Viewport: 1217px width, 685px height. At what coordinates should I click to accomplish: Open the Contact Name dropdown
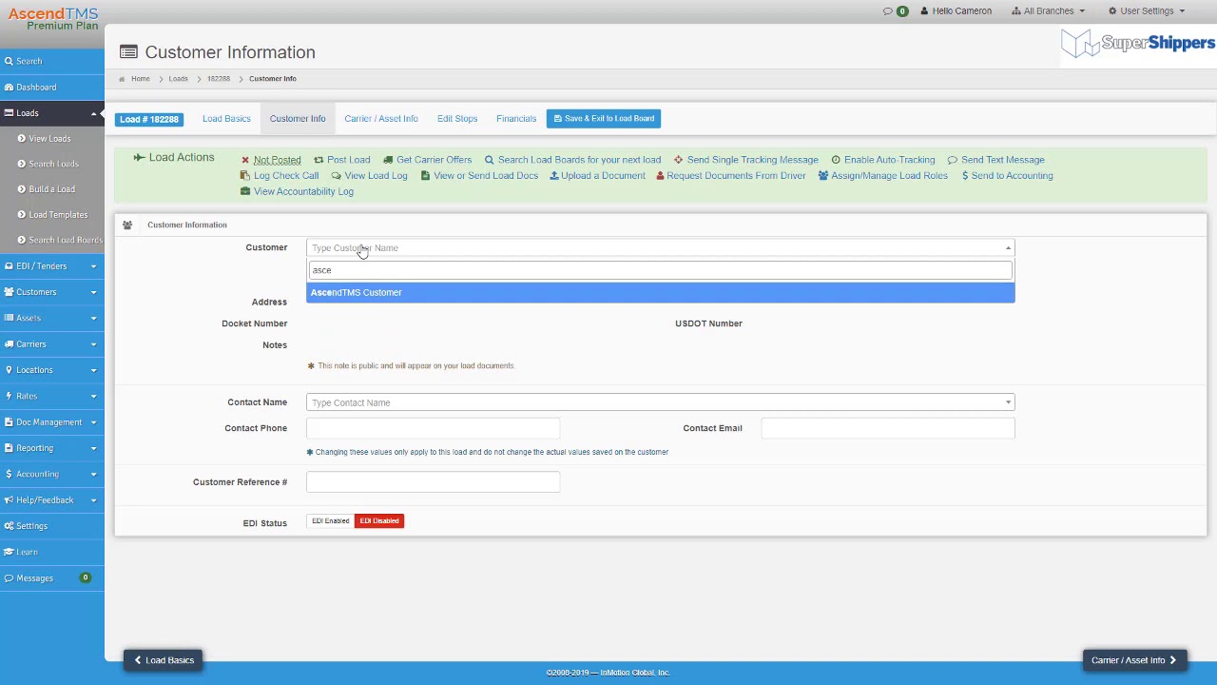coord(660,402)
